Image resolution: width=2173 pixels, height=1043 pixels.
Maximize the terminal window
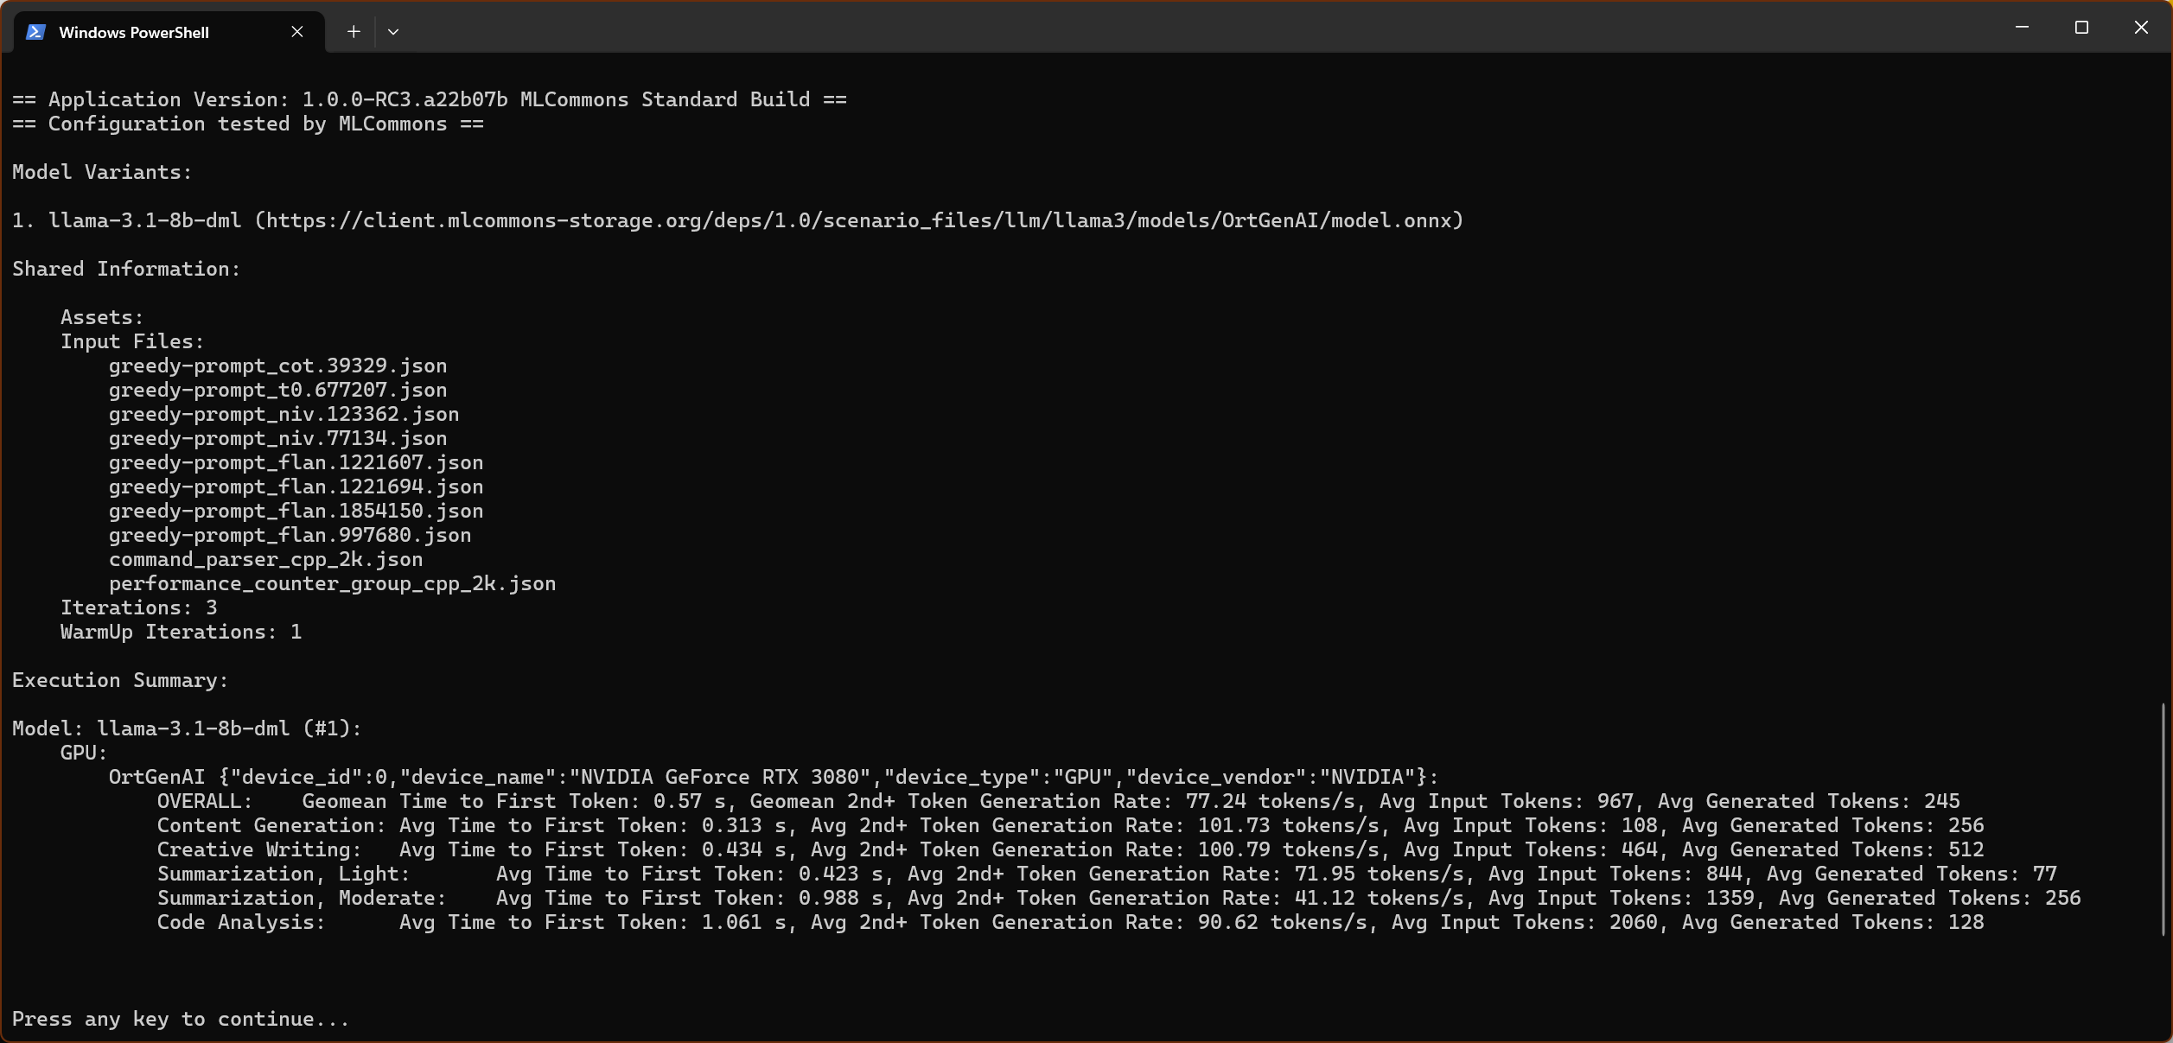click(x=2081, y=28)
